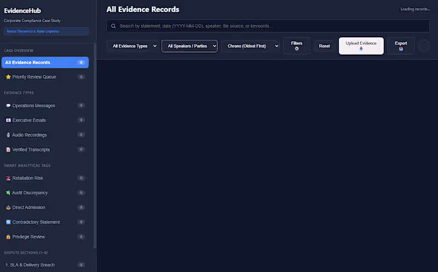Open the All Speakers / Parties dropdown
This screenshot has width=438, height=272.
[x=189, y=46]
